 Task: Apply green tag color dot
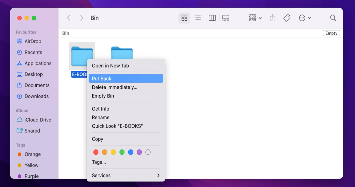[122, 152]
